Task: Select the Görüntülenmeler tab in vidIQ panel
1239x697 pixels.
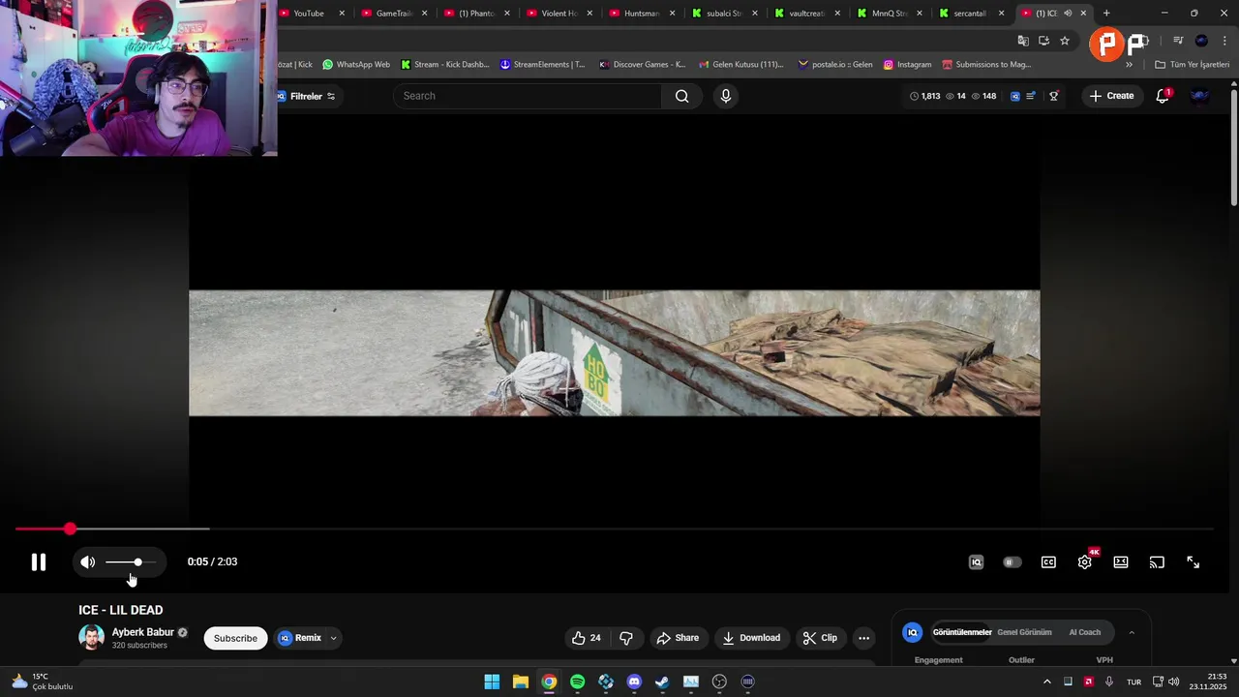Action: (x=962, y=632)
